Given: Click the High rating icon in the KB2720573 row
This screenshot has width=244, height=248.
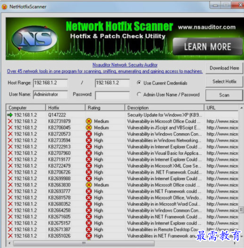Looking at the screenshot, I should [x=89, y=134].
